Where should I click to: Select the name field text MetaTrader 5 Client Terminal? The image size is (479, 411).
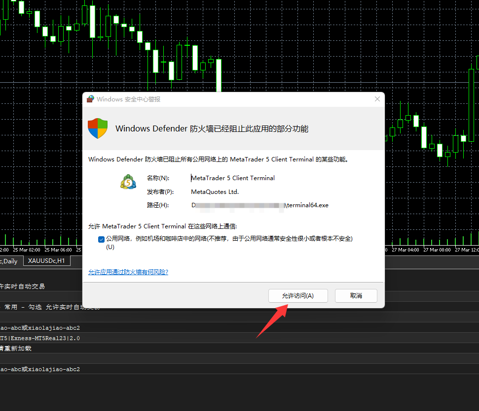233,178
